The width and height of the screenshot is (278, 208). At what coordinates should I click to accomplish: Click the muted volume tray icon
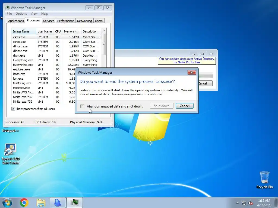click(251, 203)
